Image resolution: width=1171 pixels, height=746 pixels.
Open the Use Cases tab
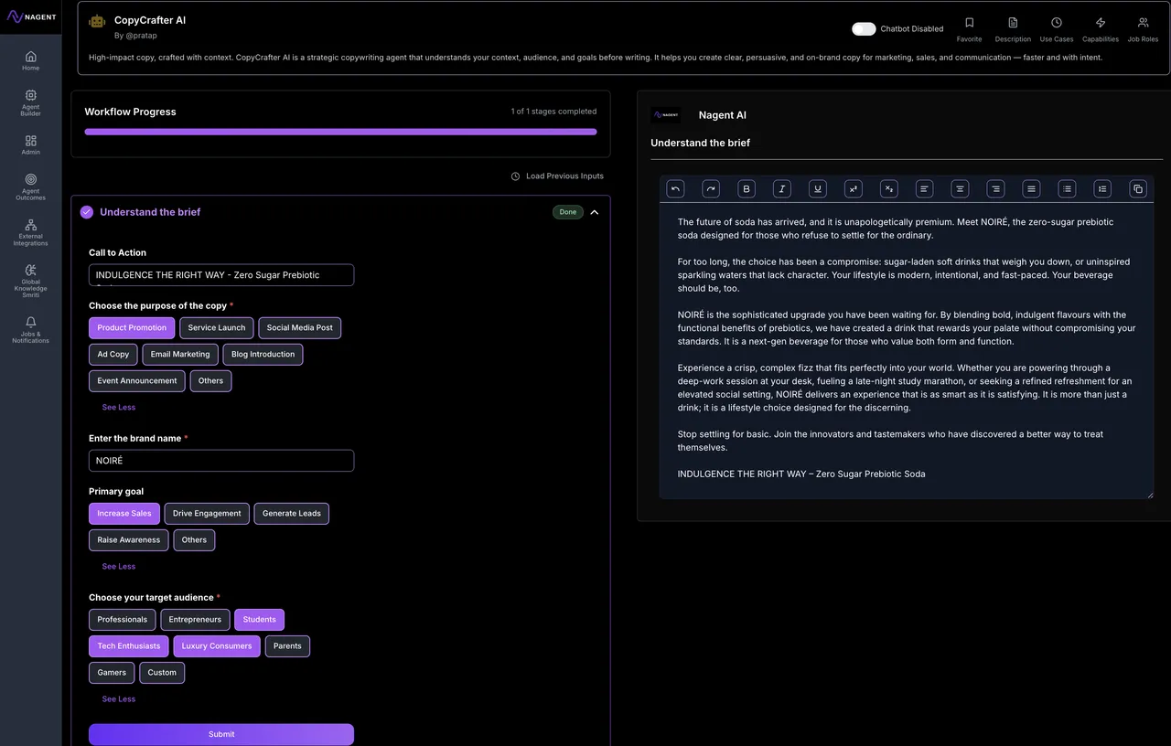(1057, 28)
